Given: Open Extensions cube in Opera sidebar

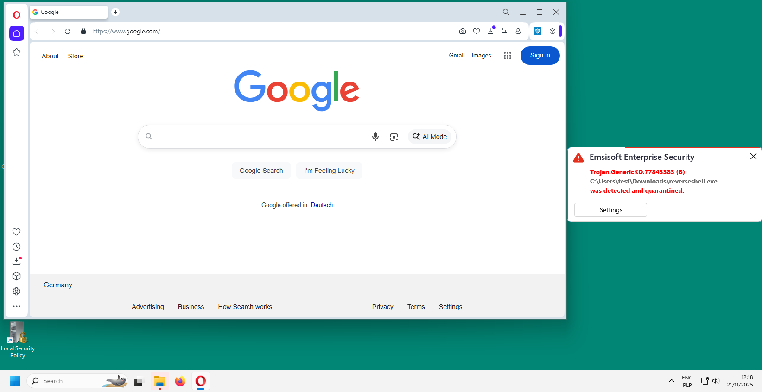Looking at the screenshot, I should 17,276.
